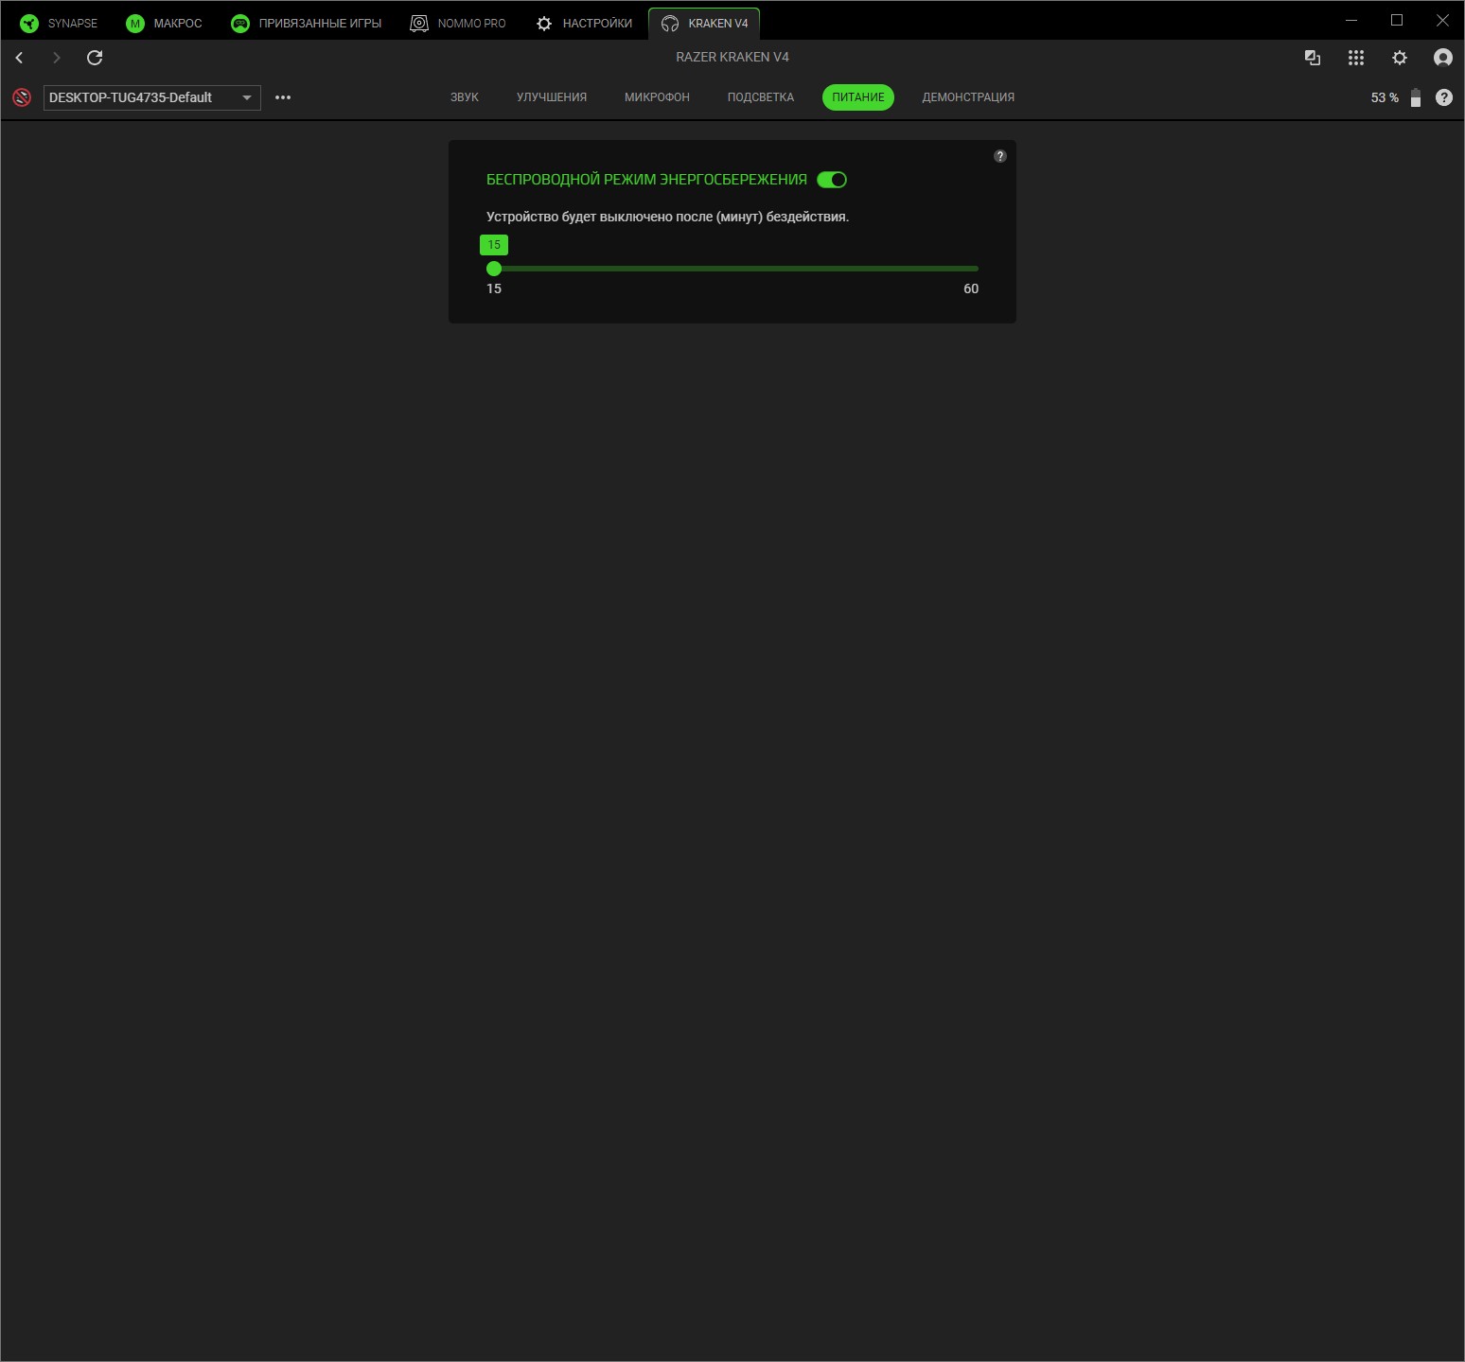Go back with the left arrow
This screenshot has width=1465, height=1362.
[19, 58]
